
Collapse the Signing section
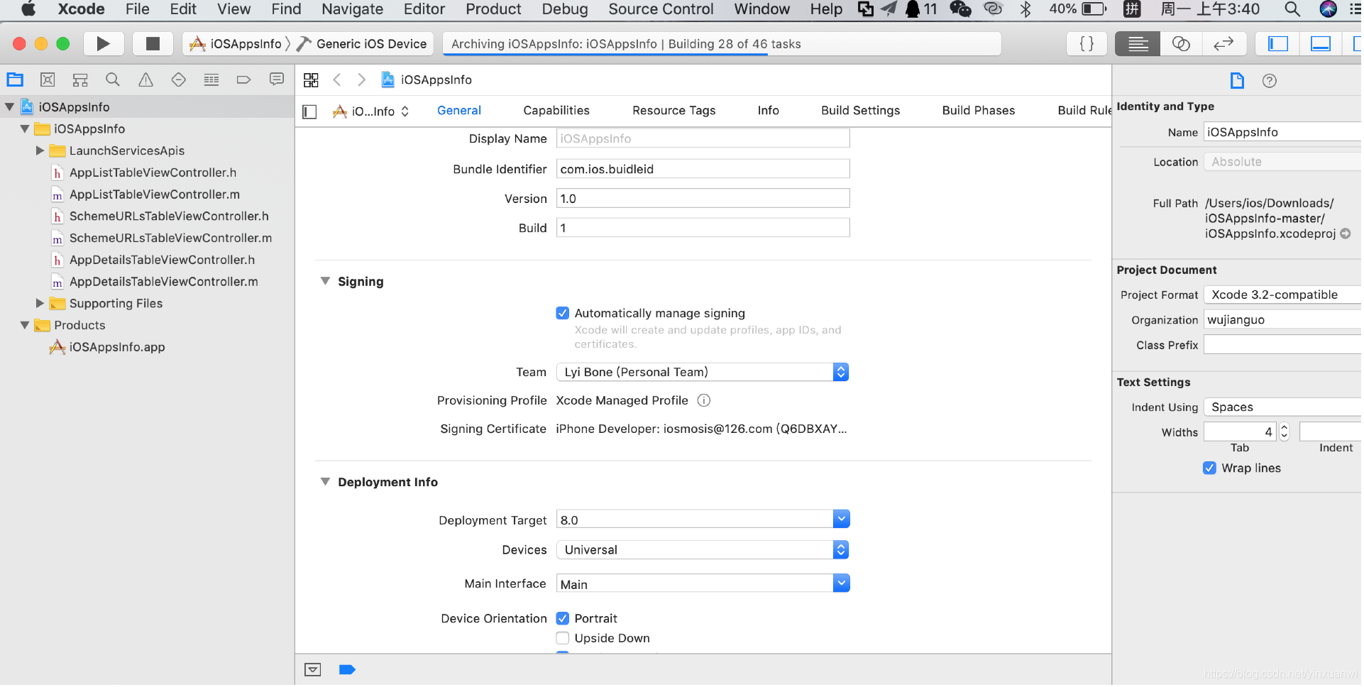[325, 282]
